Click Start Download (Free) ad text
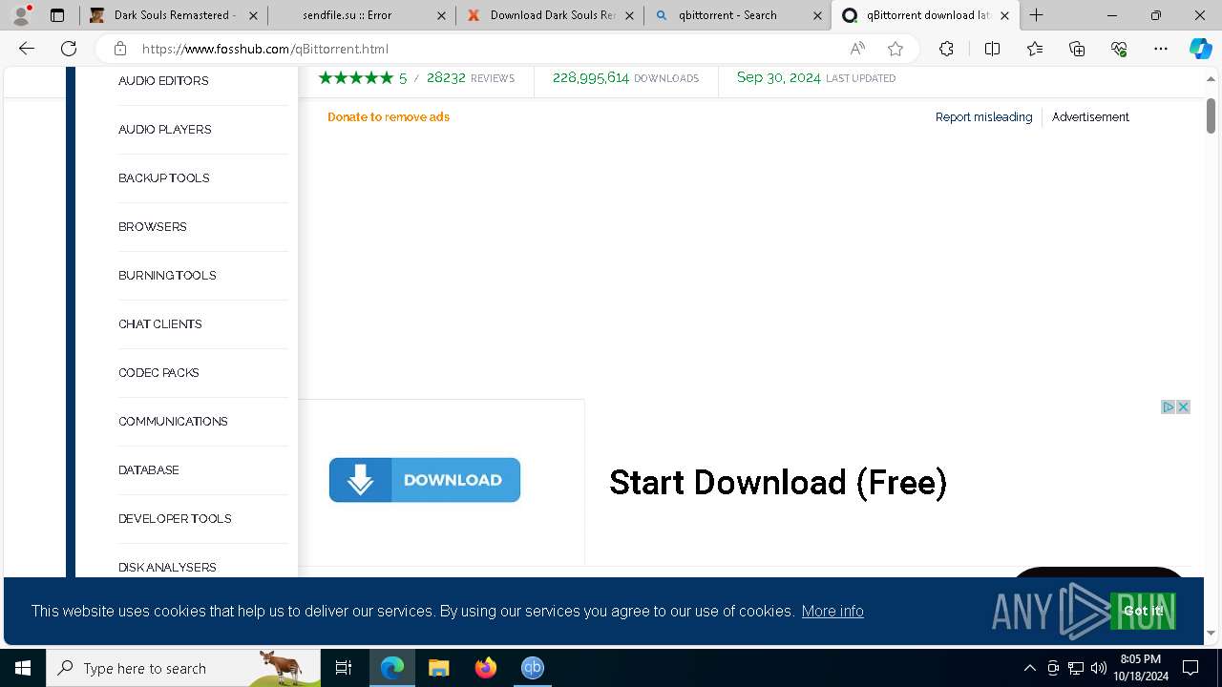1222x687 pixels. tap(778, 482)
